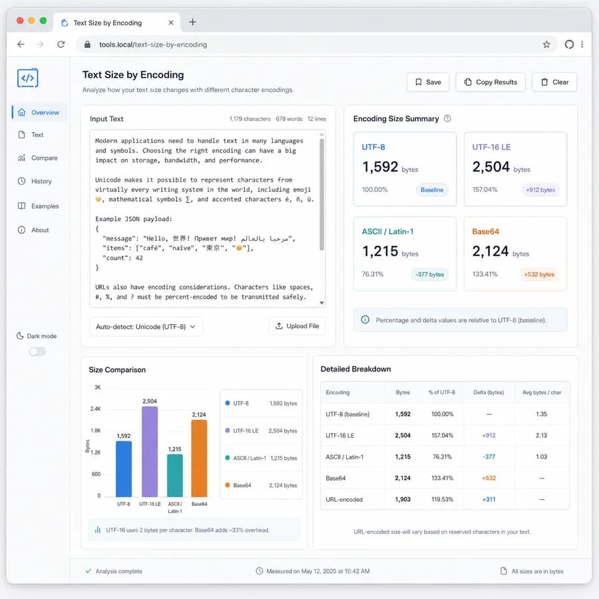Click the input scrollbar down arrow
Viewport: 599px width, 599px height.
click(321, 303)
